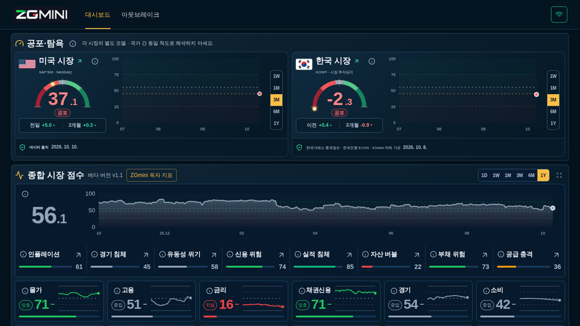Set 종합 시장 점수 range to 1D
The width and height of the screenshot is (580, 326).
click(x=484, y=175)
